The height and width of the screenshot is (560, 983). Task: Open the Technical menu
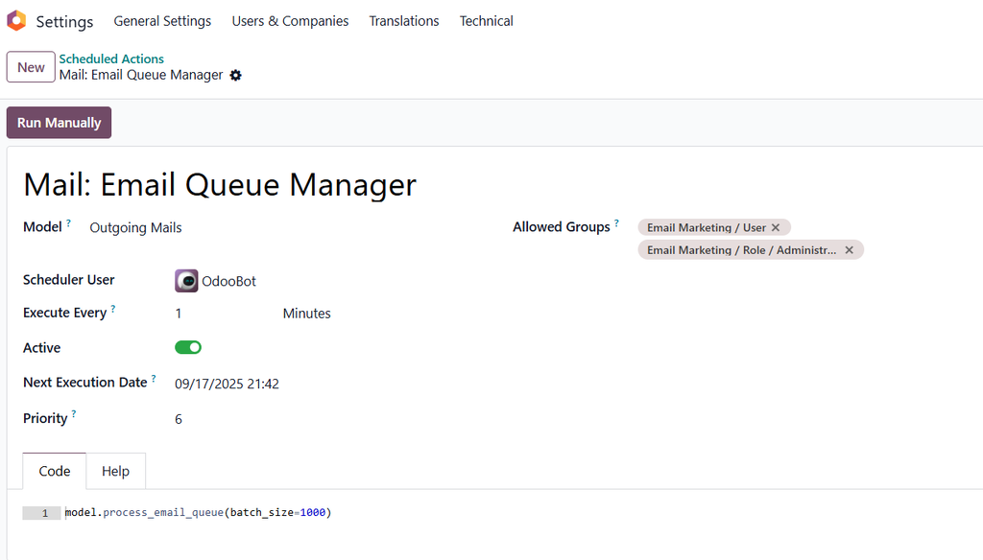click(486, 21)
